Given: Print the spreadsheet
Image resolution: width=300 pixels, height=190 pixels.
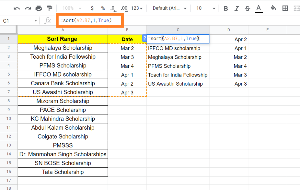Looking at the screenshot, I should pos(38,8).
